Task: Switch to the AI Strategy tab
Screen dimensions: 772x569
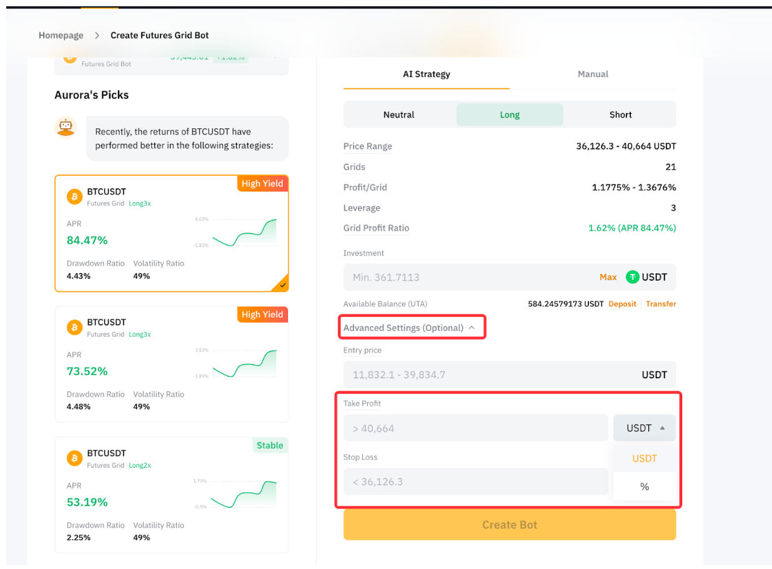Action: click(426, 74)
